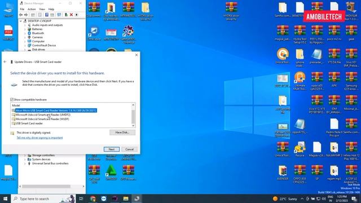Click model list scroll up arrow

point(133,105)
